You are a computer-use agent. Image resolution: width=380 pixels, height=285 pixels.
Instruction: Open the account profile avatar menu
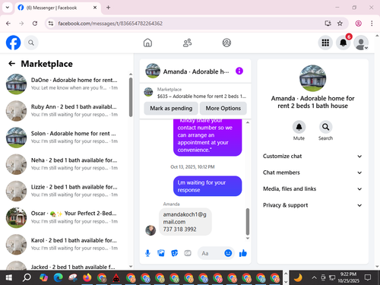click(361, 43)
